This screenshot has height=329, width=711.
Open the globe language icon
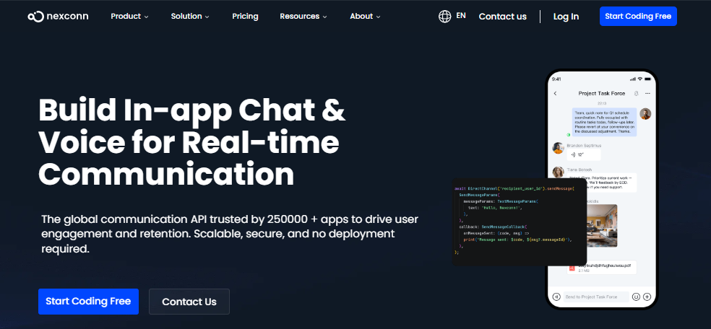445,17
